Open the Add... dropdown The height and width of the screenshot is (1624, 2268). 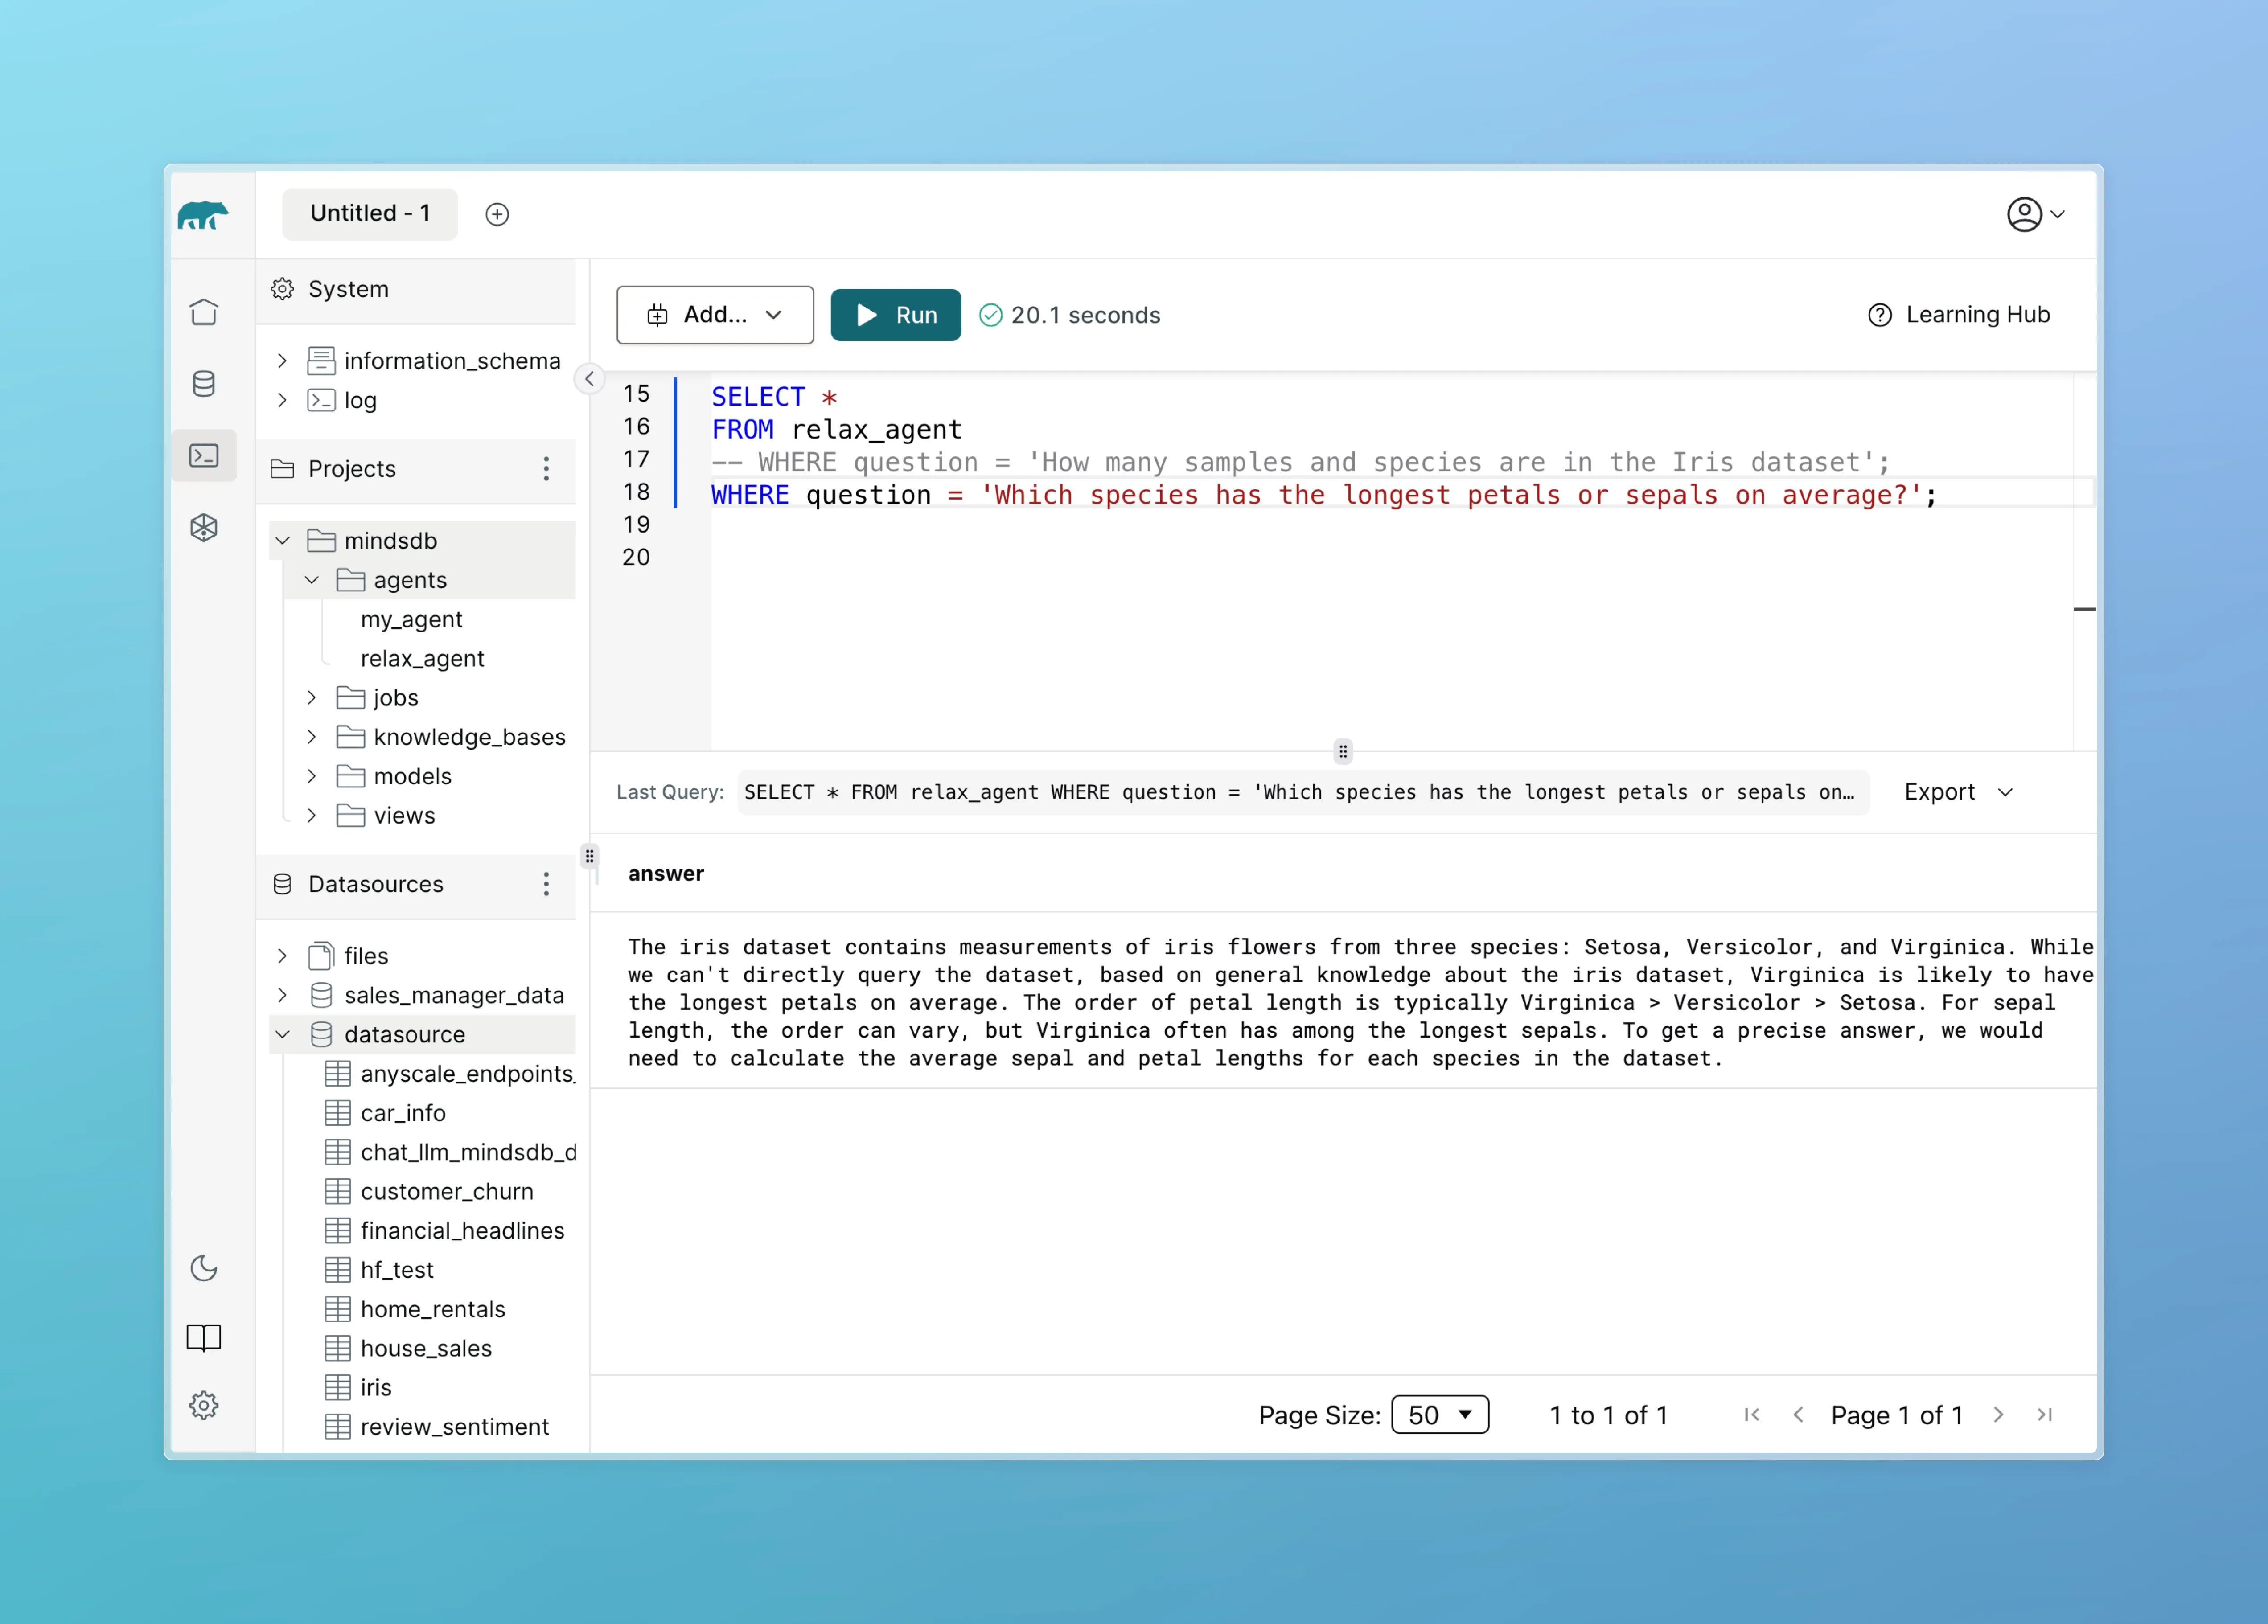pos(715,315)
